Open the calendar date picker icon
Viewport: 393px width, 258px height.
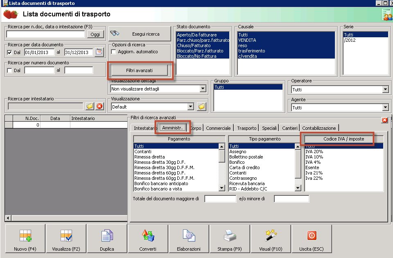[99, 52]
